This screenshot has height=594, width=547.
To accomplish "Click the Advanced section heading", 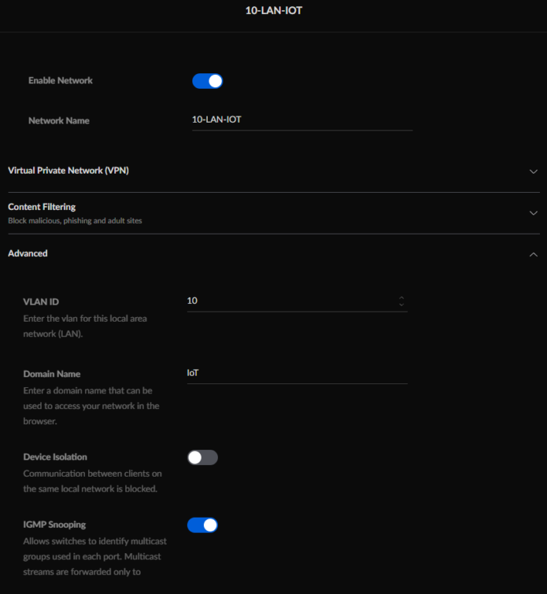I will [28, 253].
